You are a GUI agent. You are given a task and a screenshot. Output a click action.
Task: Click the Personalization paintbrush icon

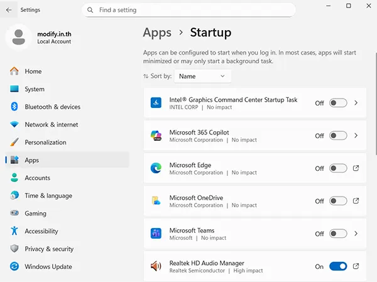[14, 142]
